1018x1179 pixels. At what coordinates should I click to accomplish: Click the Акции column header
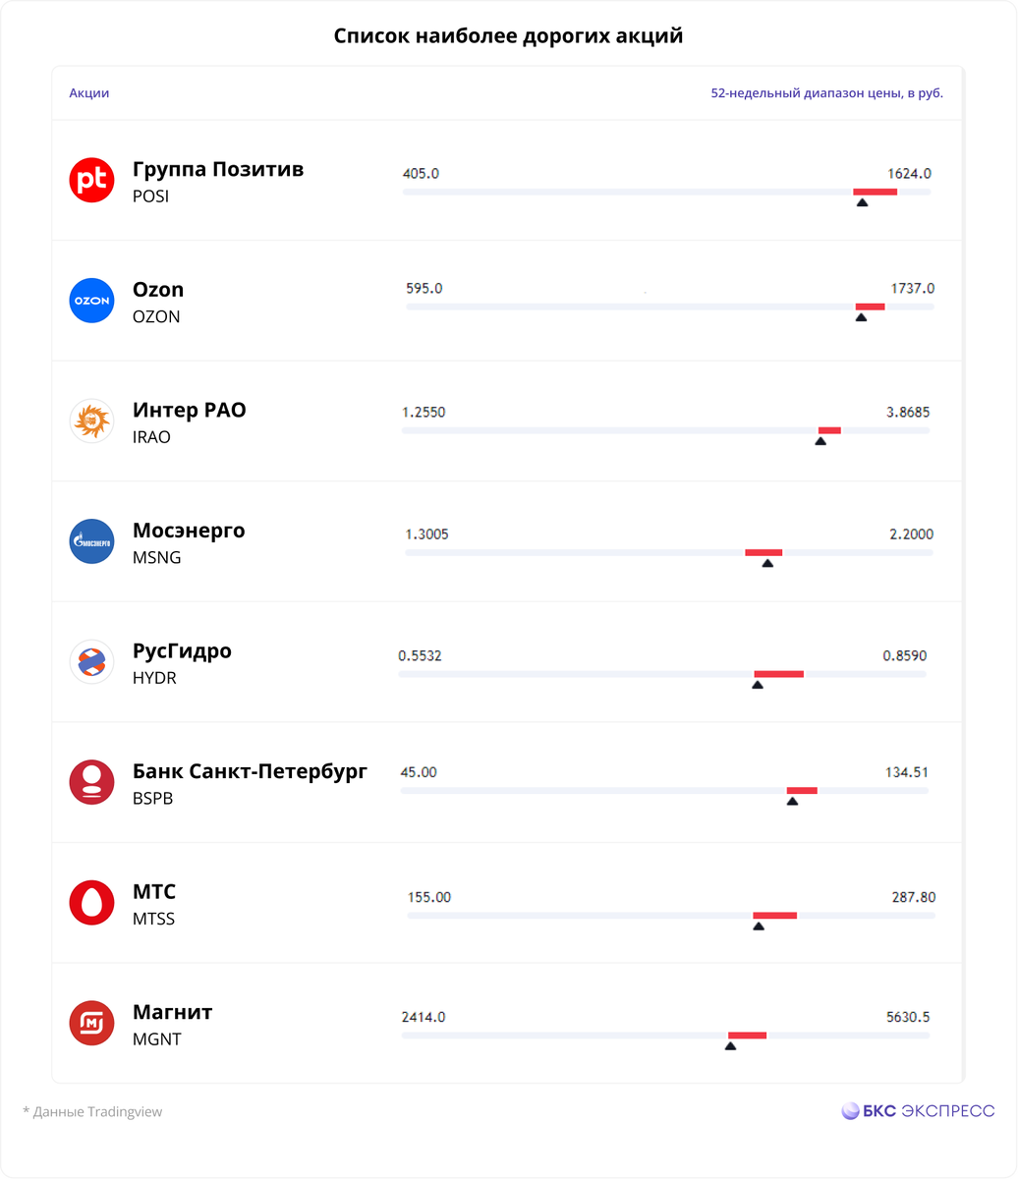tap(89, 93)
